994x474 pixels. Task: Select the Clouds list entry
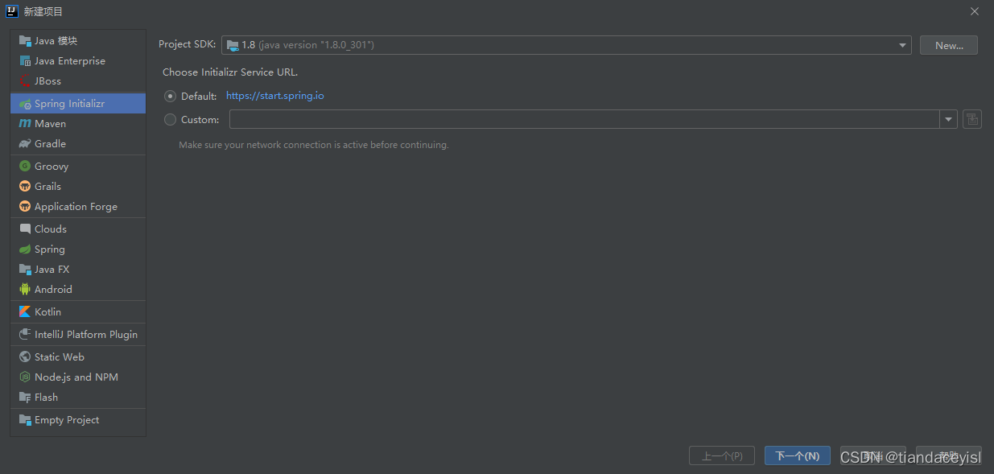pos(78,229)
